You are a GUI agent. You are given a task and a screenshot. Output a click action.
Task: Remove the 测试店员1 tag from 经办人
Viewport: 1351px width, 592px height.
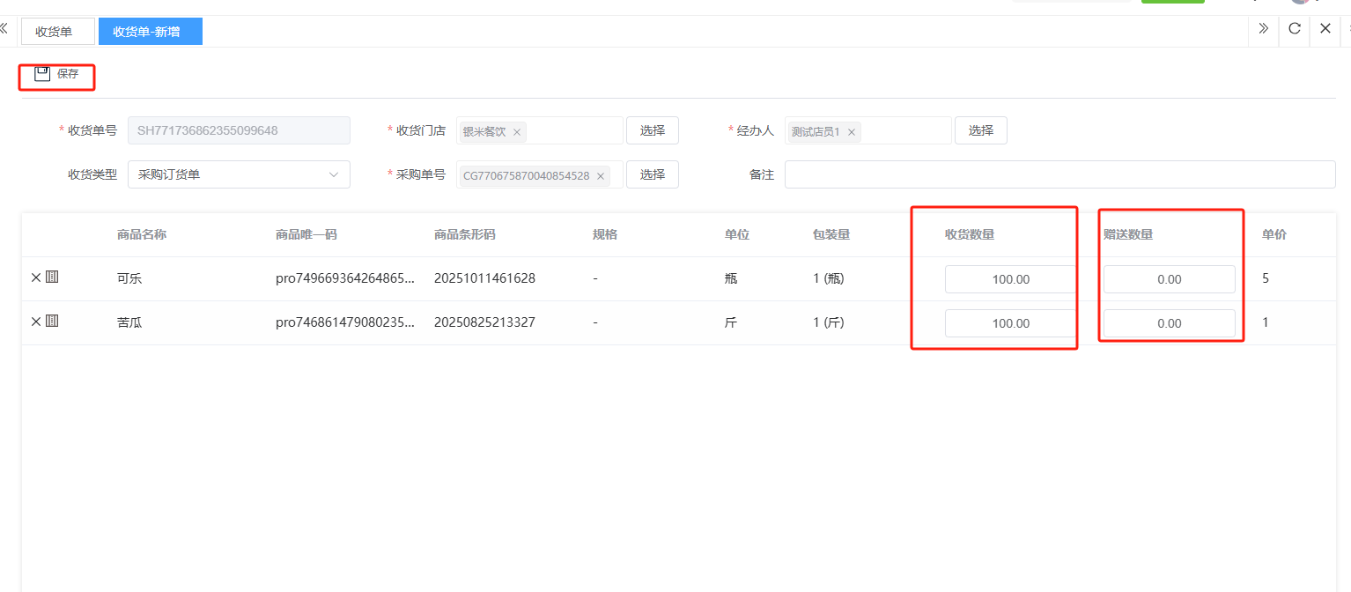[x=852, y=132]
